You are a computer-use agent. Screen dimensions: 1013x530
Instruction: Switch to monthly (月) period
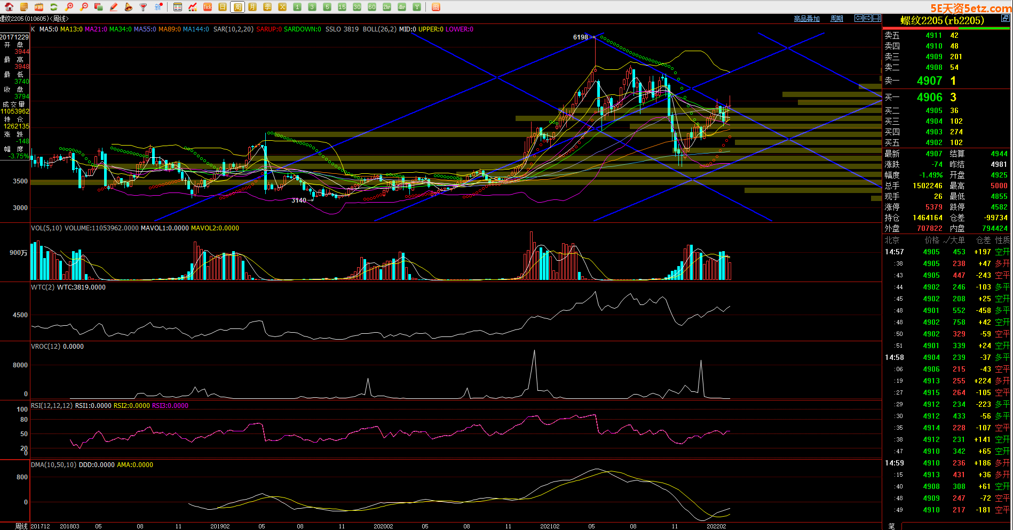coord(252,7)
